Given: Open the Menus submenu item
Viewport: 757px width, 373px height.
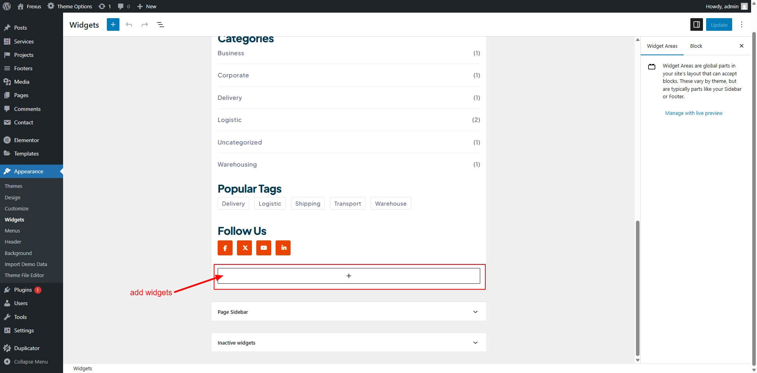Looking at the screenshot, I should click(x=12, y=231).
